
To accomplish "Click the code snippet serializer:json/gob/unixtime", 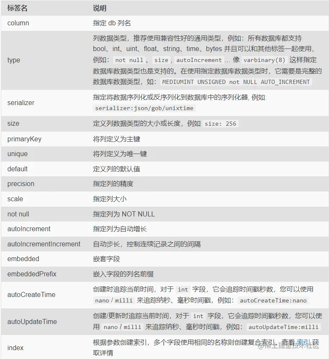I will pos(144,108).
